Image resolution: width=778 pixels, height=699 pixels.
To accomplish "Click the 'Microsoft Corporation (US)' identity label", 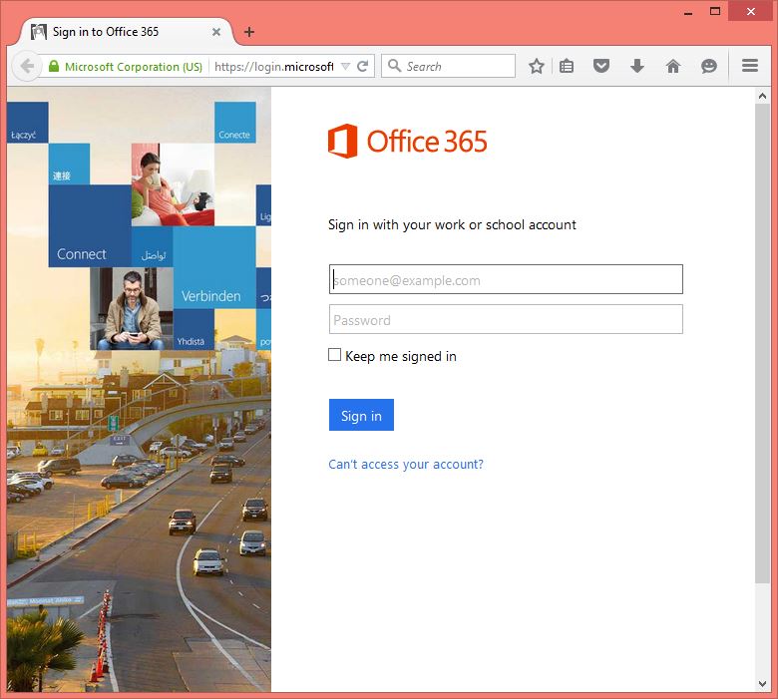I will click(x=134, y=67).
